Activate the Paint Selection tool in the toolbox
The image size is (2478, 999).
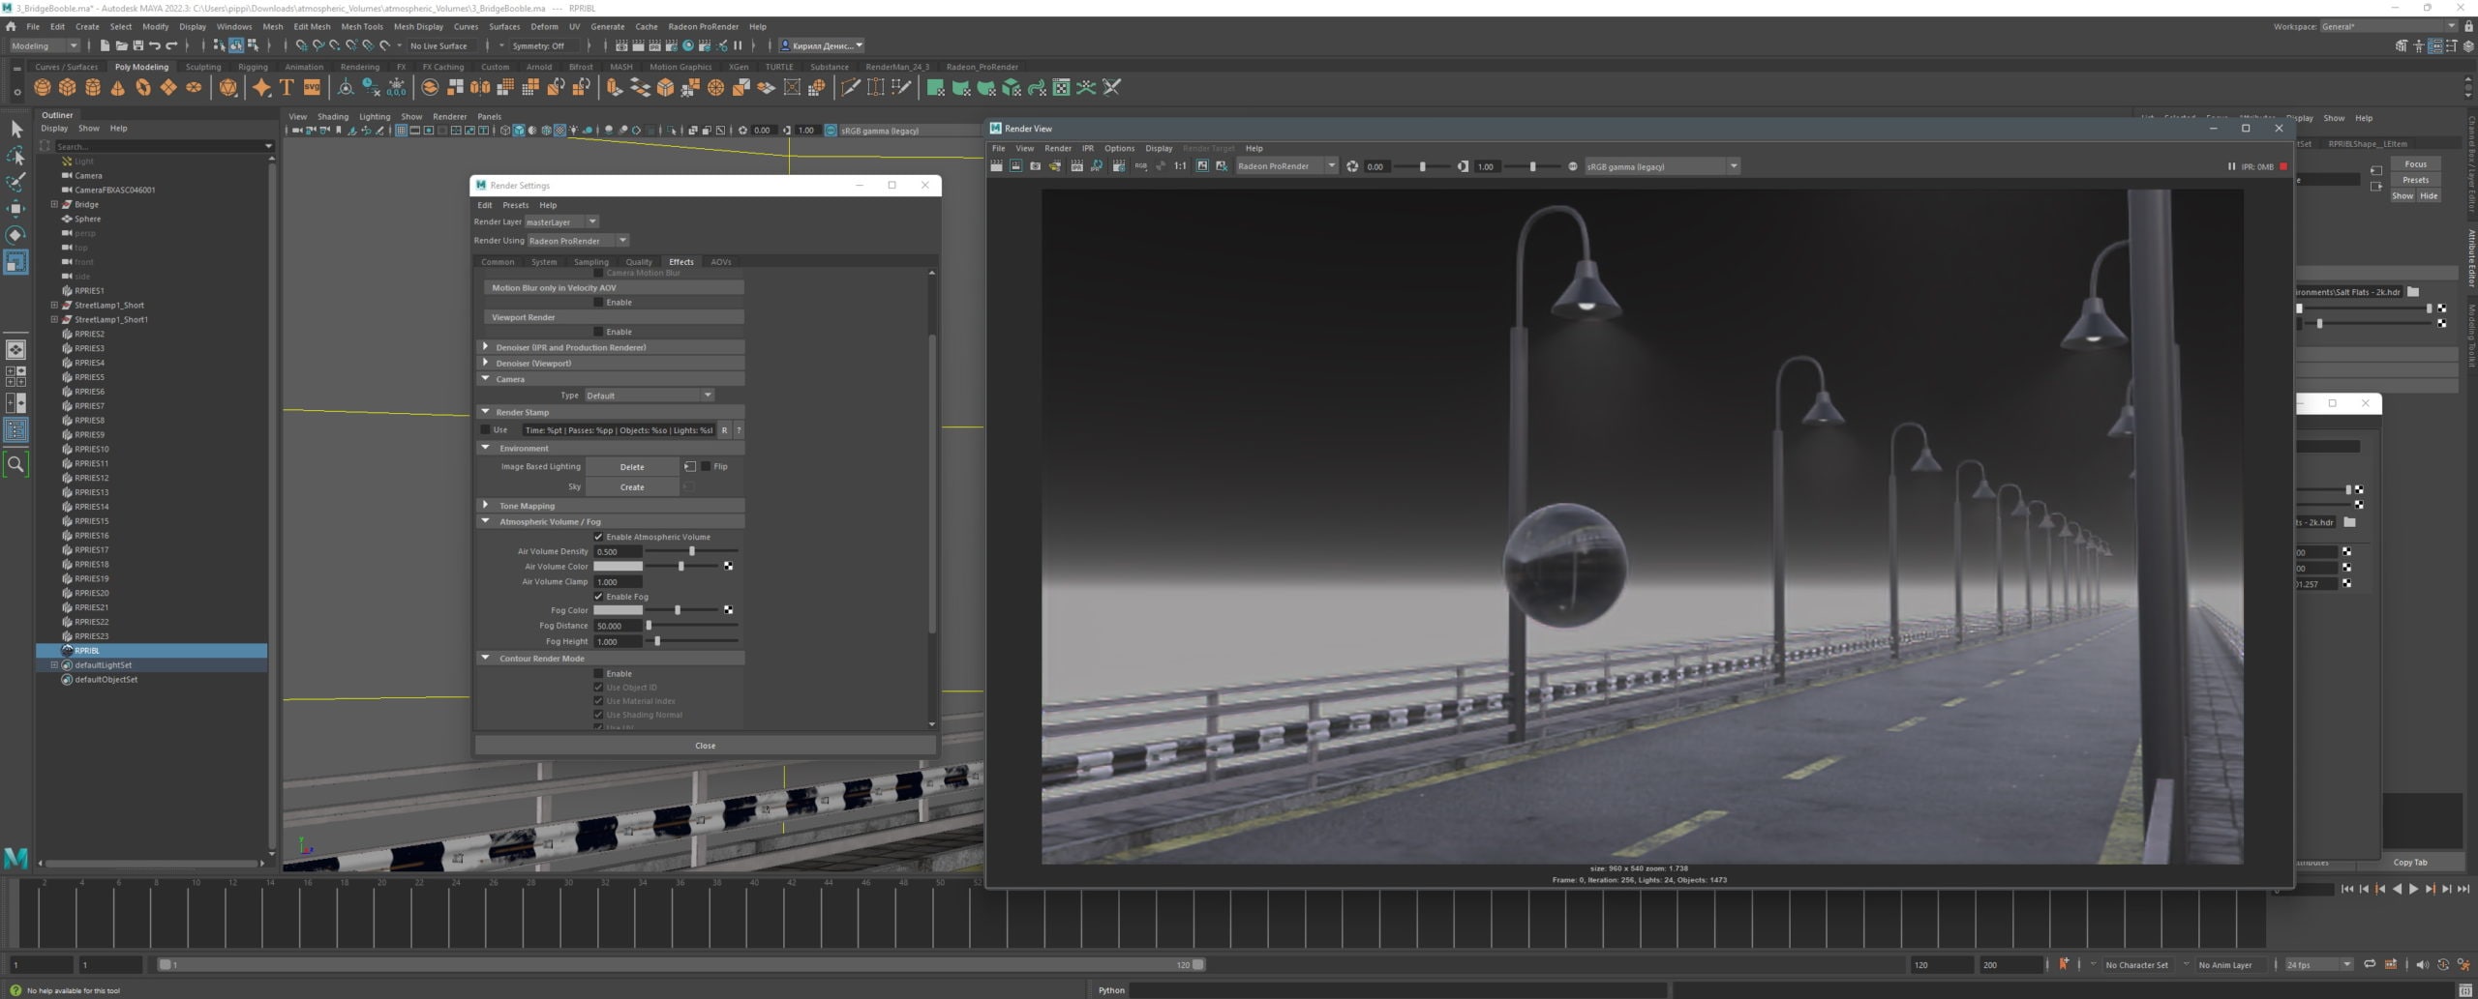pos(15,182)
